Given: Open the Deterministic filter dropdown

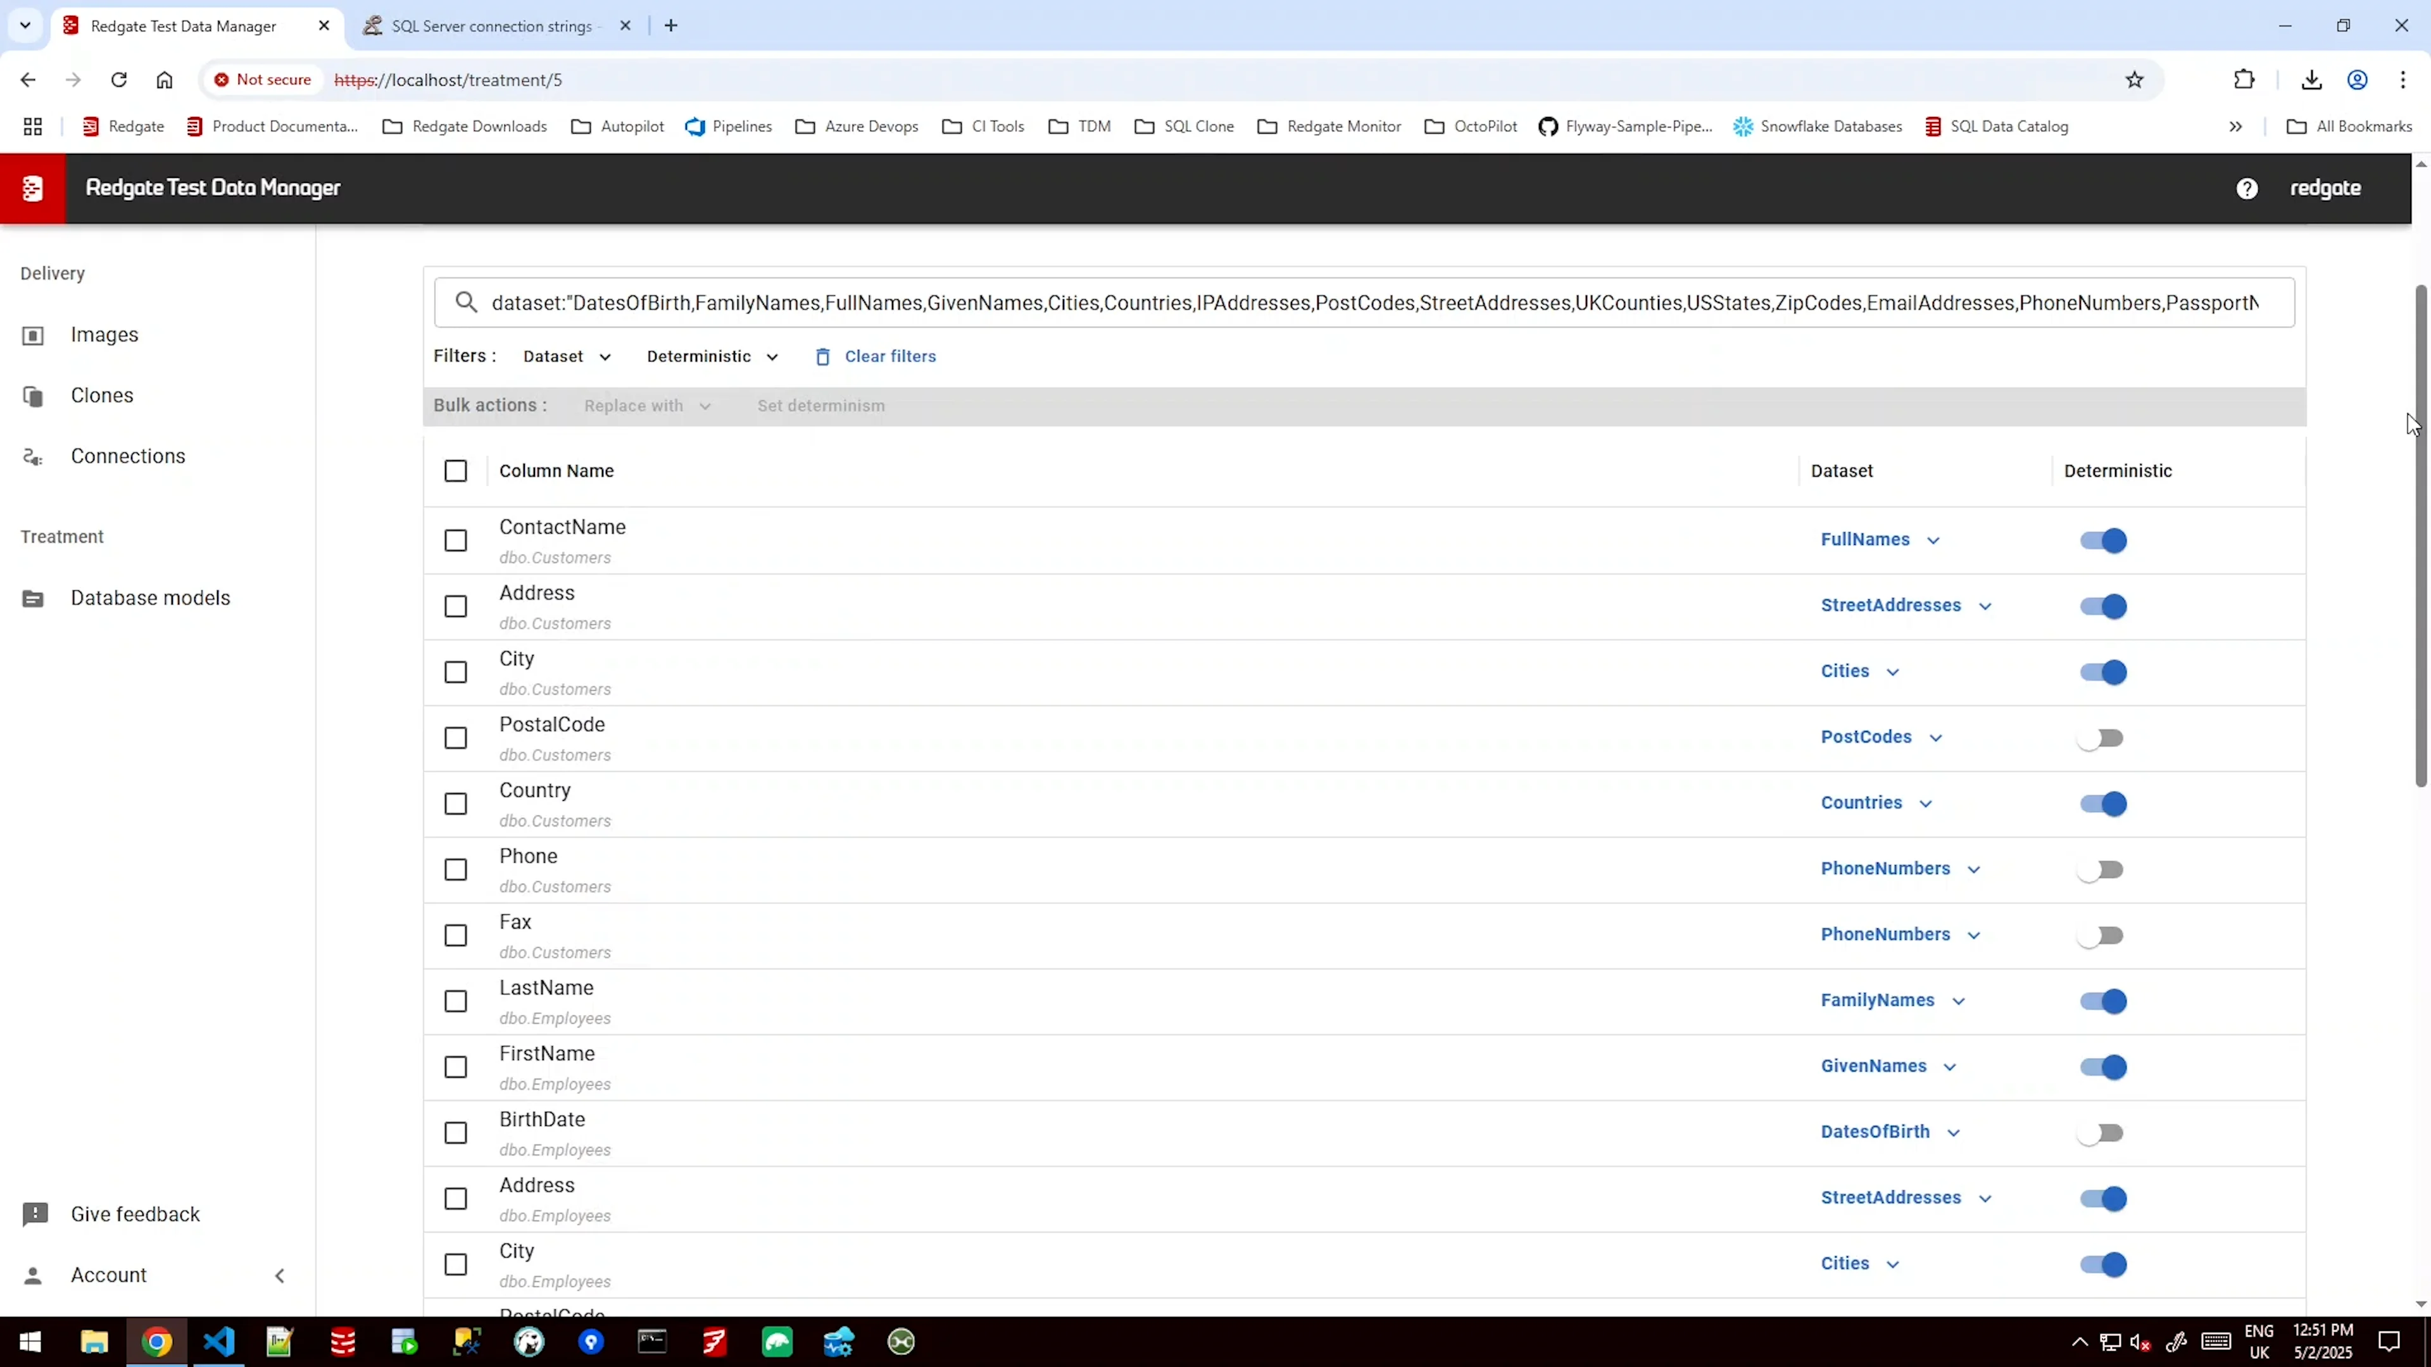Looking at the screenshot, I should point(712,356).
